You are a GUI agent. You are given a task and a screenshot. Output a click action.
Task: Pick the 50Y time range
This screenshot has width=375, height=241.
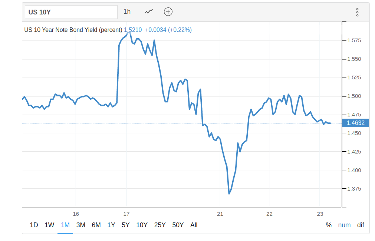178,225
